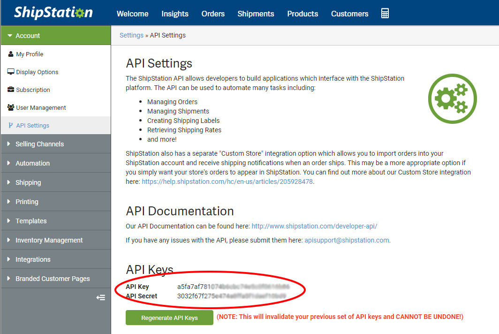This screenshot has height=334, width=499.
Task: Select My Profile in the sidebar
Action: (56, 54)
